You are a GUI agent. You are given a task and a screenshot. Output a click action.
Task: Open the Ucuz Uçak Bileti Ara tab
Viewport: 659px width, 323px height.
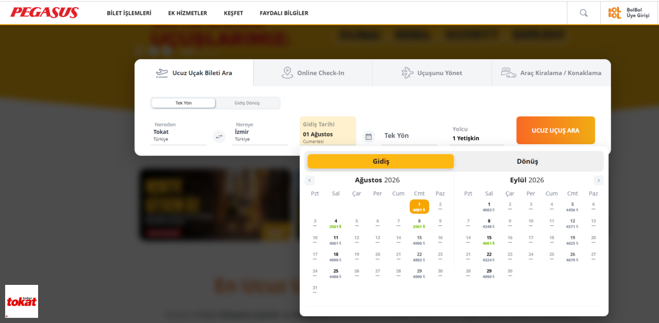(194, 73)
